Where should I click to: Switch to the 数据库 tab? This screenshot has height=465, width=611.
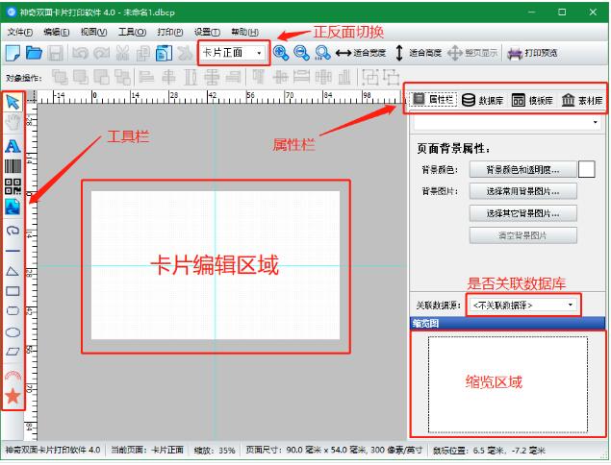[483, 100]
